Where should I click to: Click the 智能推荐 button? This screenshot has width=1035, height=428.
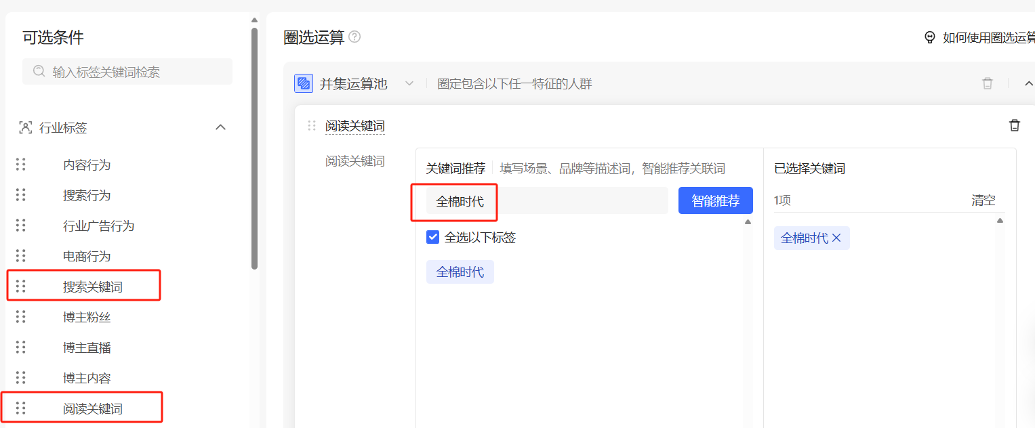click(x=715, y=200)
